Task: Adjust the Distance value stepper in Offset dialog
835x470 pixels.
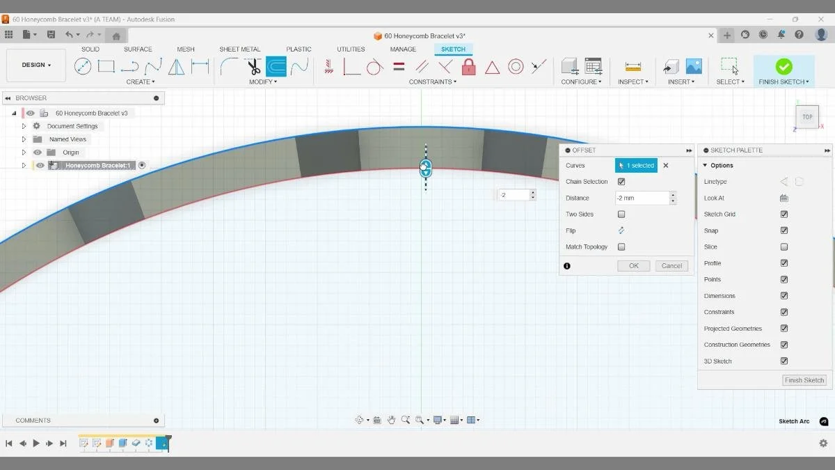Action: (672, 198)
